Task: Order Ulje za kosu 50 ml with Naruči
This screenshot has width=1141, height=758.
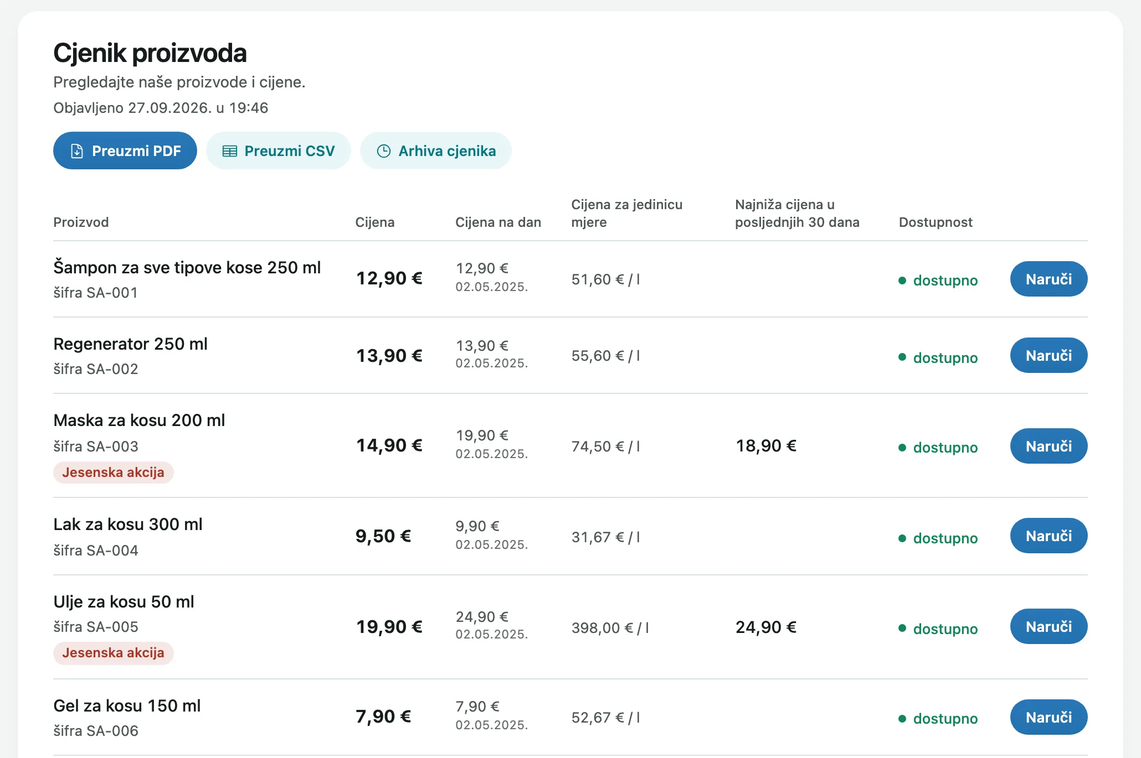Action: point(1049,626)
